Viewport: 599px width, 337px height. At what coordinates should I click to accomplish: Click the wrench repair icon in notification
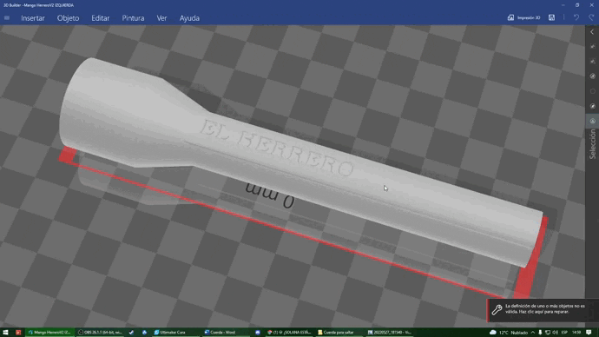497,309
